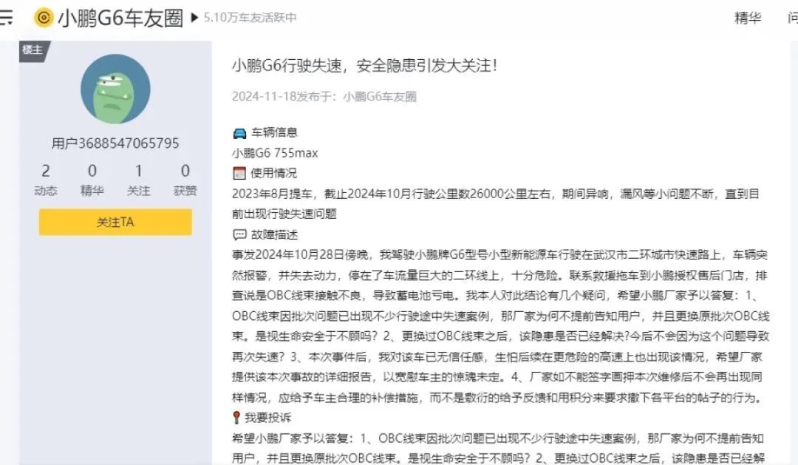View the user's 1 关注 following count
This screenshot has height=465, width=798.
(x=138, y=180)
